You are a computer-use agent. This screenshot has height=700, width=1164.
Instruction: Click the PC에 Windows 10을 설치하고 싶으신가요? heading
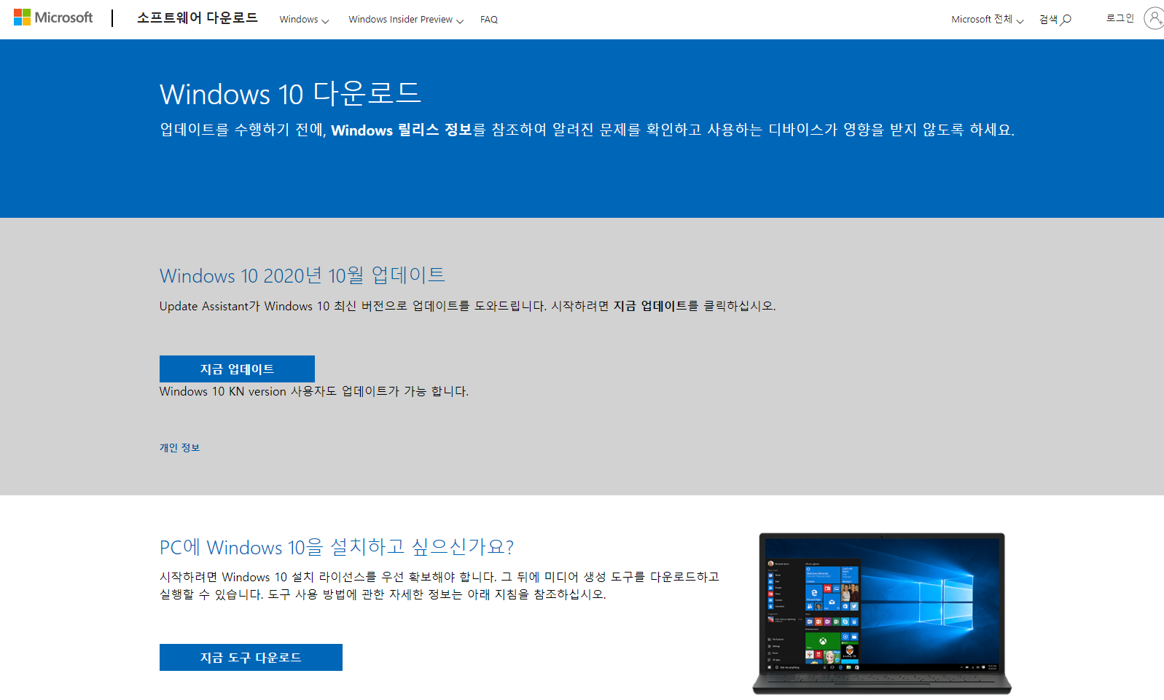337,547
